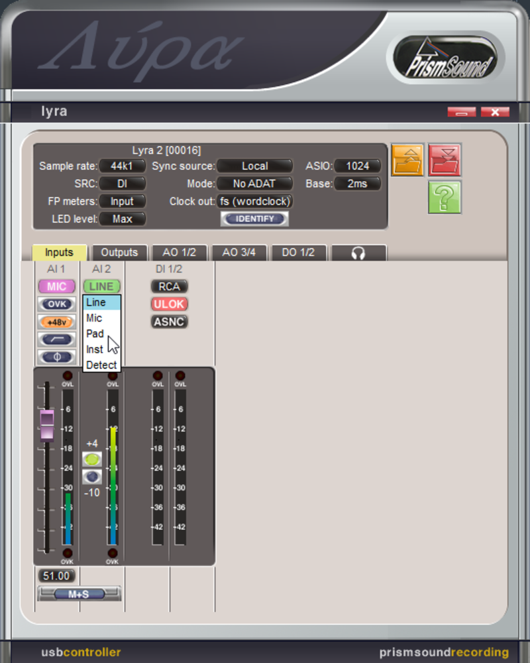Open the Mode No ADAT dropdown
This screenshot has width=530, height=663.
pos(255,184)
